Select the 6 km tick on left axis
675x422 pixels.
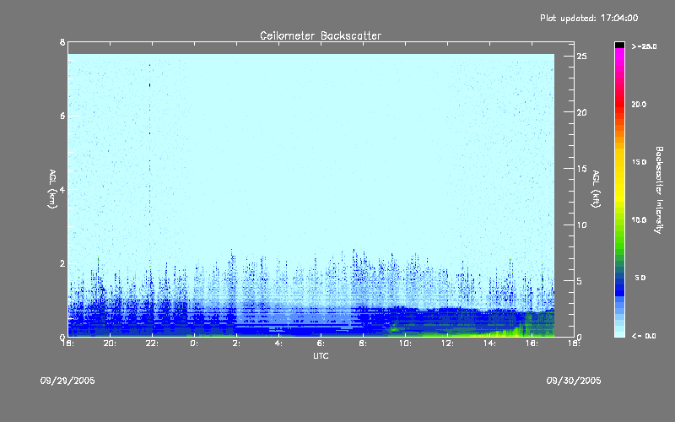[62, 116]
